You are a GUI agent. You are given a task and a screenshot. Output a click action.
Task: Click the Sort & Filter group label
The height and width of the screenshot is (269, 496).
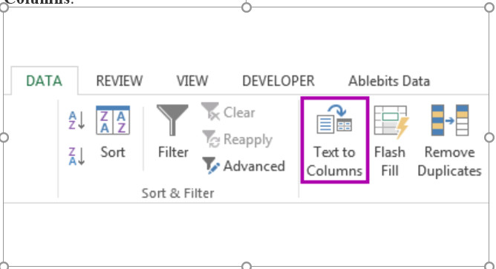pos(177,193)
